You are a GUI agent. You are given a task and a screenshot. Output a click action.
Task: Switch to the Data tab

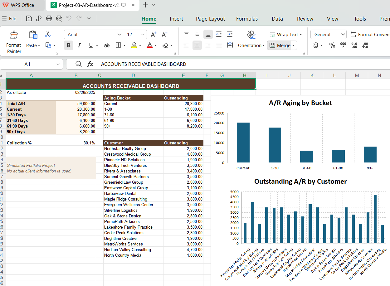point(277,19)
